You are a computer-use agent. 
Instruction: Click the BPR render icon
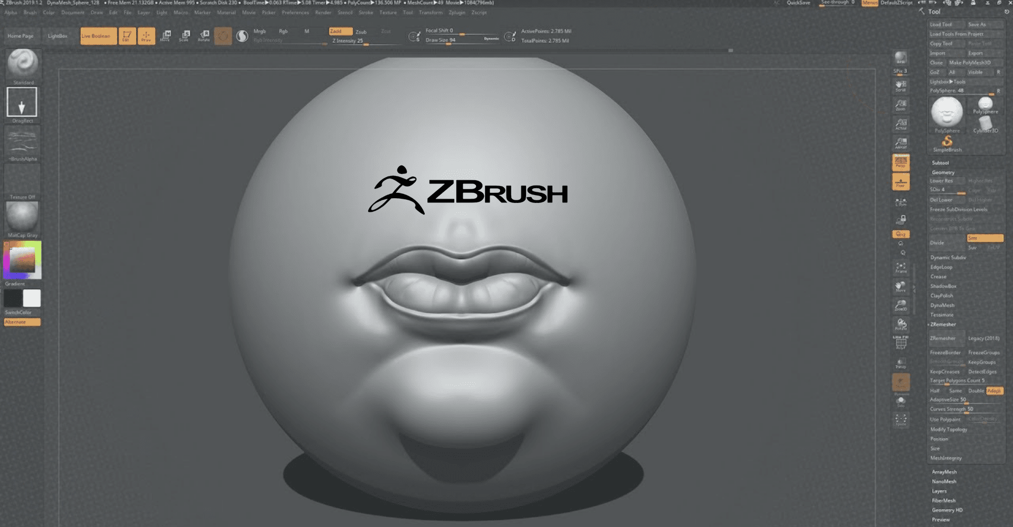(901, 58)
